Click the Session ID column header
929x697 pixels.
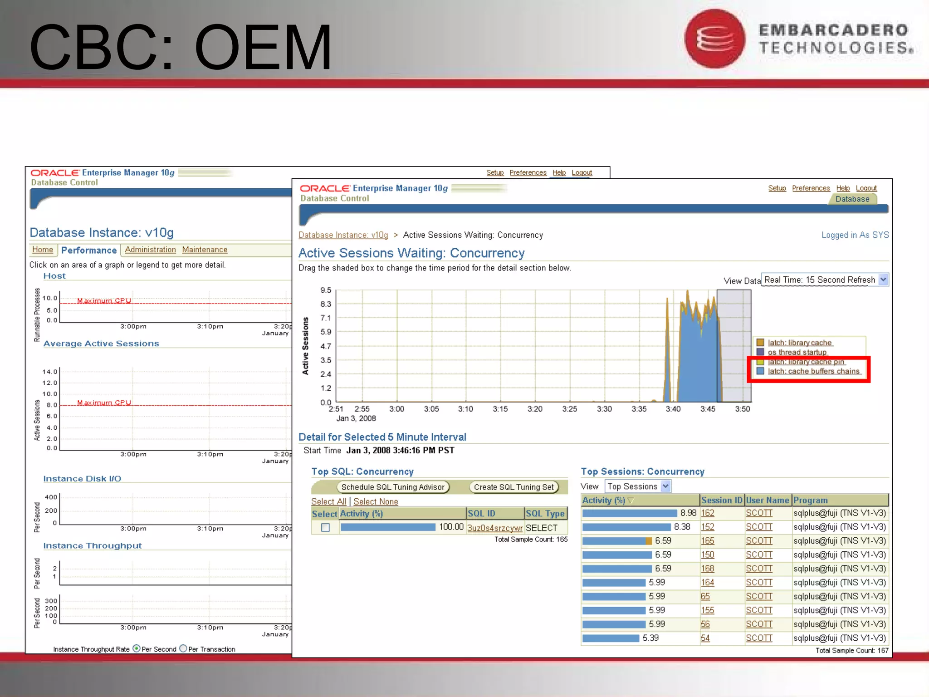point(722,500)
